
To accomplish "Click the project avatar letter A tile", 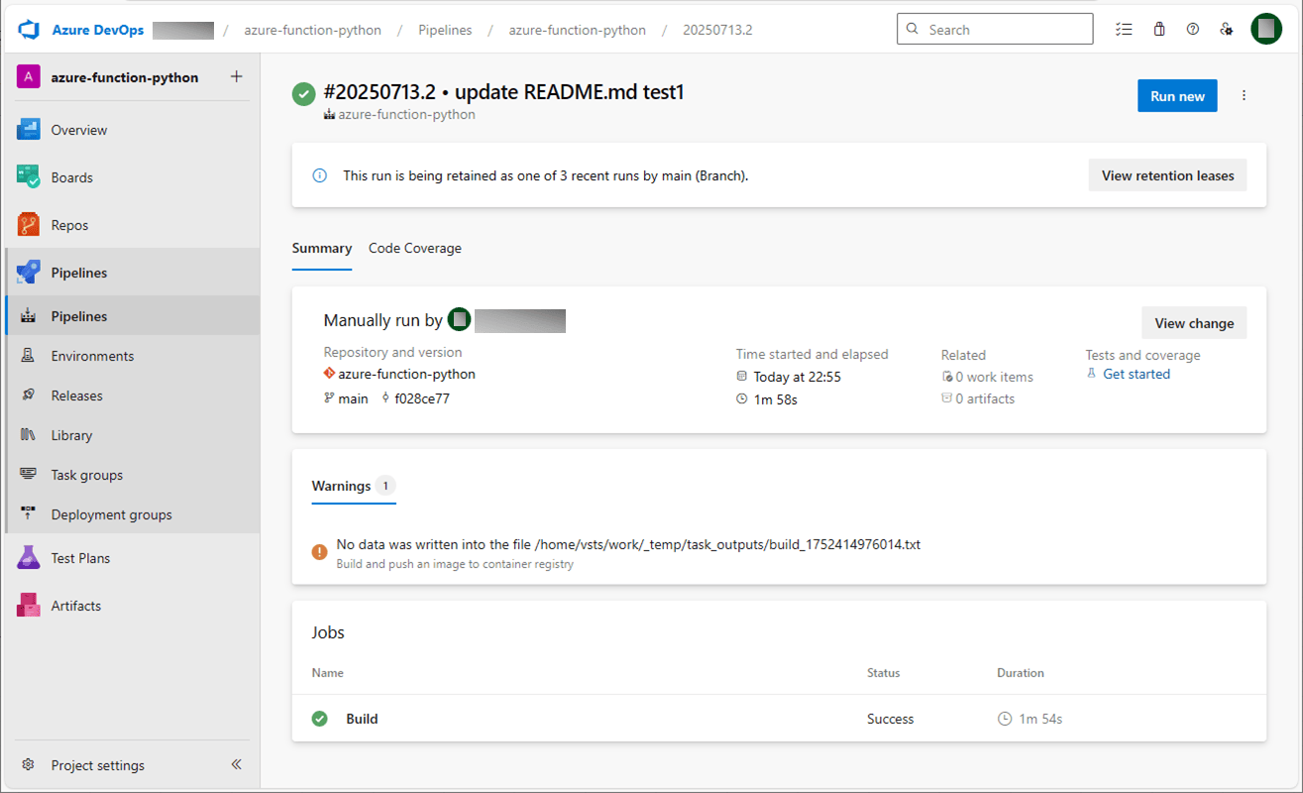I will [29, 77].
